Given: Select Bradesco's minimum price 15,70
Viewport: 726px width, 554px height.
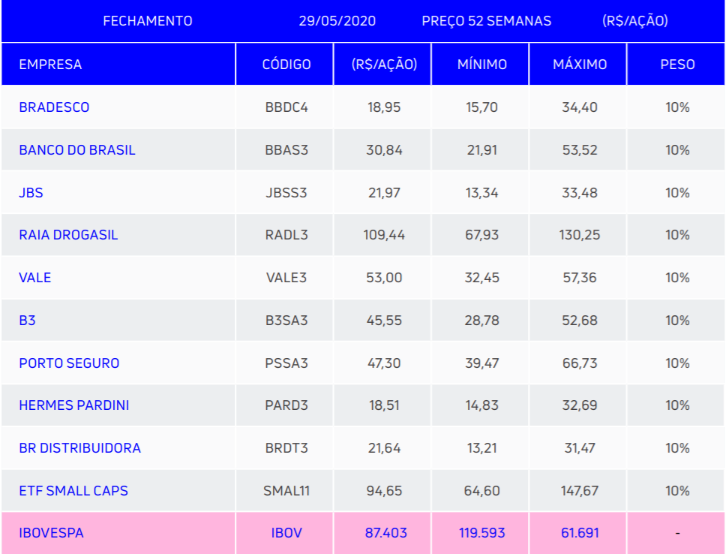Looking at the screenshot, I should (482, 107).
